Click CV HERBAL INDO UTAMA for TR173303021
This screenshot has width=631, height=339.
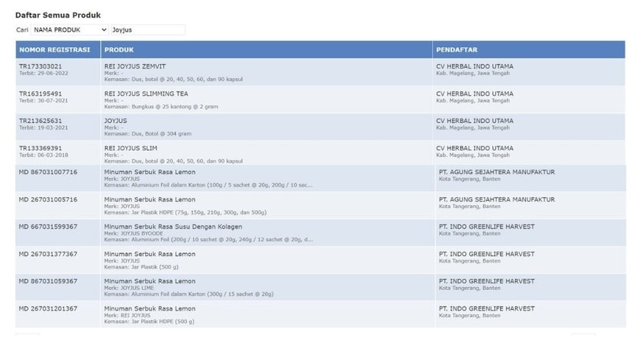(475, 66)
